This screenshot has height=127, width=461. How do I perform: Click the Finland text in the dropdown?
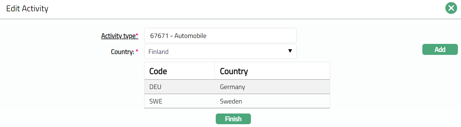158,52
